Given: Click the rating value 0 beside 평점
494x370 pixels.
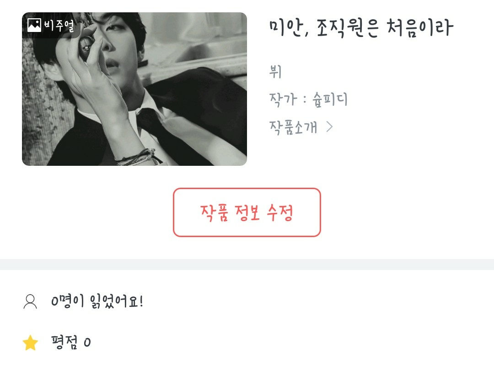Looking at the screenshot, I should (87, 342).
